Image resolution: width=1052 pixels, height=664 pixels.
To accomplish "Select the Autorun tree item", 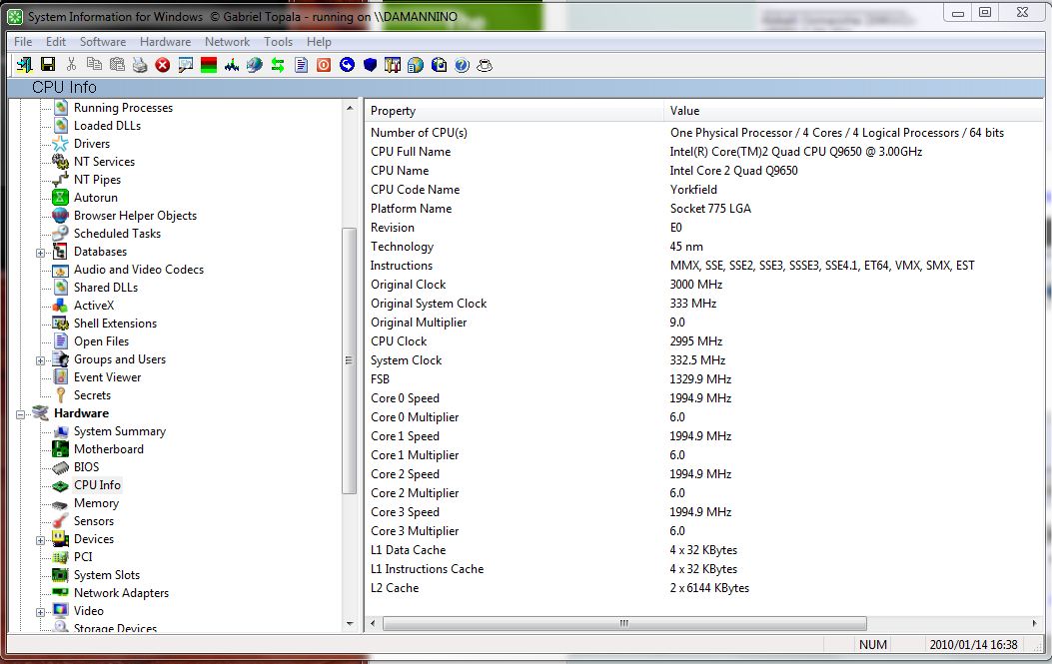I will [95, 197].
